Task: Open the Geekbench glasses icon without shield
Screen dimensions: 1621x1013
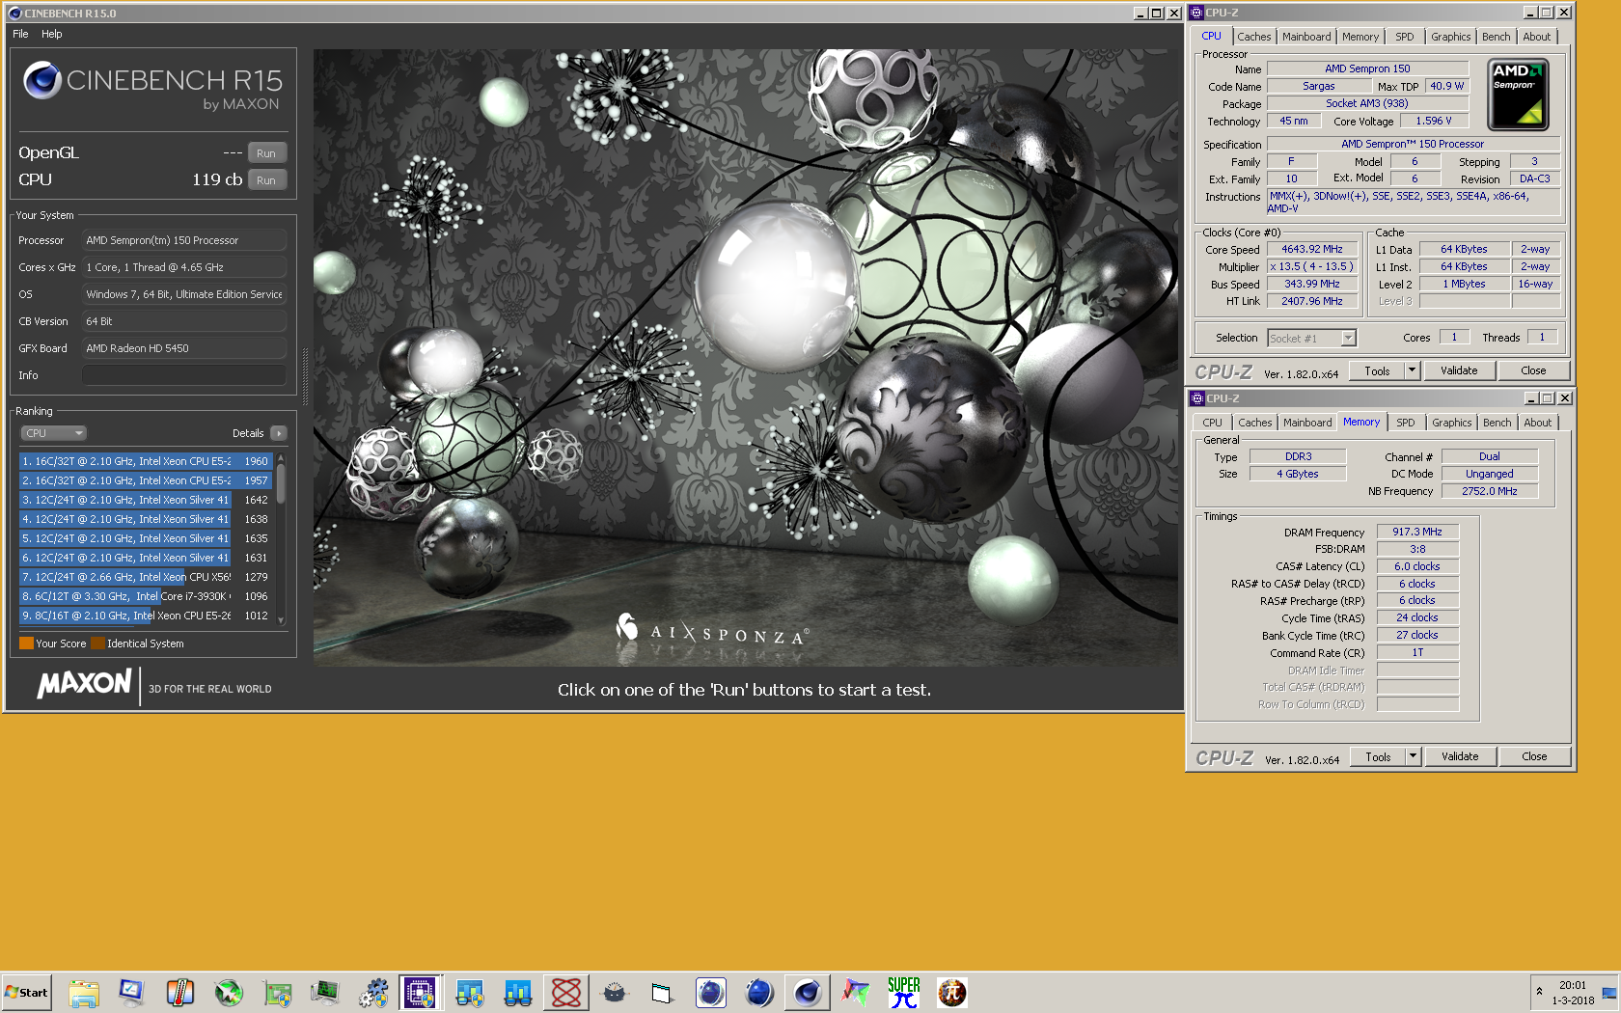Action: [518, 993]
